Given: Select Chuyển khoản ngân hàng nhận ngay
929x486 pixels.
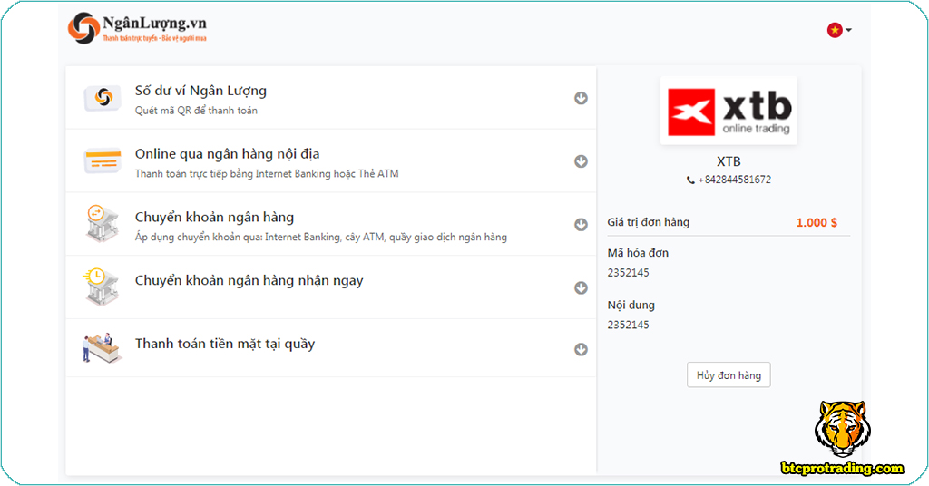Looking at the screenshot, I should 249,280.
